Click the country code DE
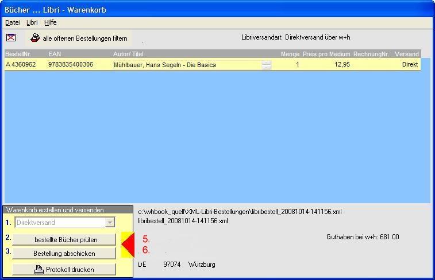 (x=142, y=265)
